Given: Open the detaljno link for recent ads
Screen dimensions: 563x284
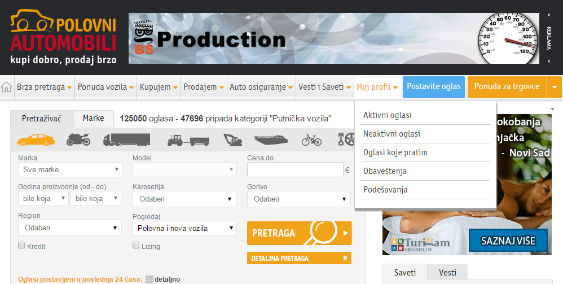Looking at the screenshot, I should point(168,279).
